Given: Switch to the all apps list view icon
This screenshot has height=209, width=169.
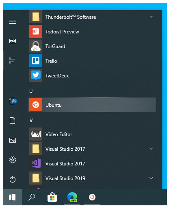Looking at the screenshot, I should pyautogui.click(x=13, y=60).
